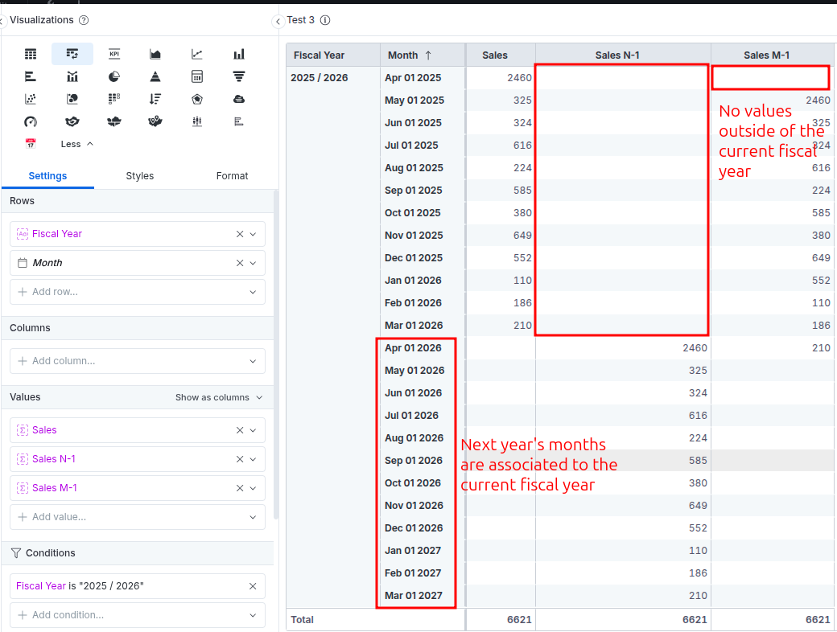Image resolution: width=837 pixels, height=632 pixels.
Task: Click the Sales M-1 column header
Action: pos(773,55)
